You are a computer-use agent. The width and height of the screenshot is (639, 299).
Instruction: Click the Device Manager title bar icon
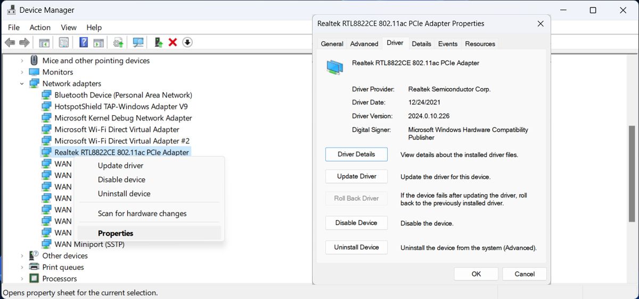(x=10, y=10)
